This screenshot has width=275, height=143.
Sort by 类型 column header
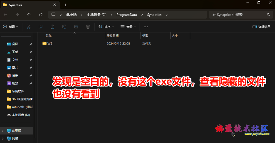(x=145, y=36)
